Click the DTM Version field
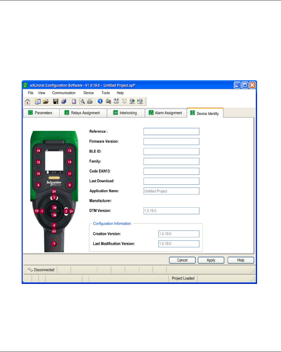Screen dimensions: 281x352 [x=171, y=211]
